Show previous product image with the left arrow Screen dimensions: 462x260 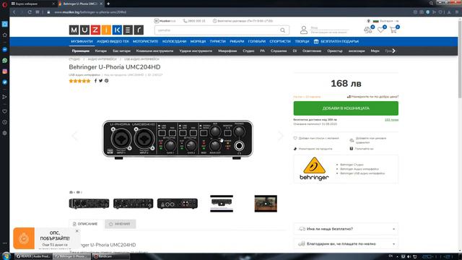75,136
